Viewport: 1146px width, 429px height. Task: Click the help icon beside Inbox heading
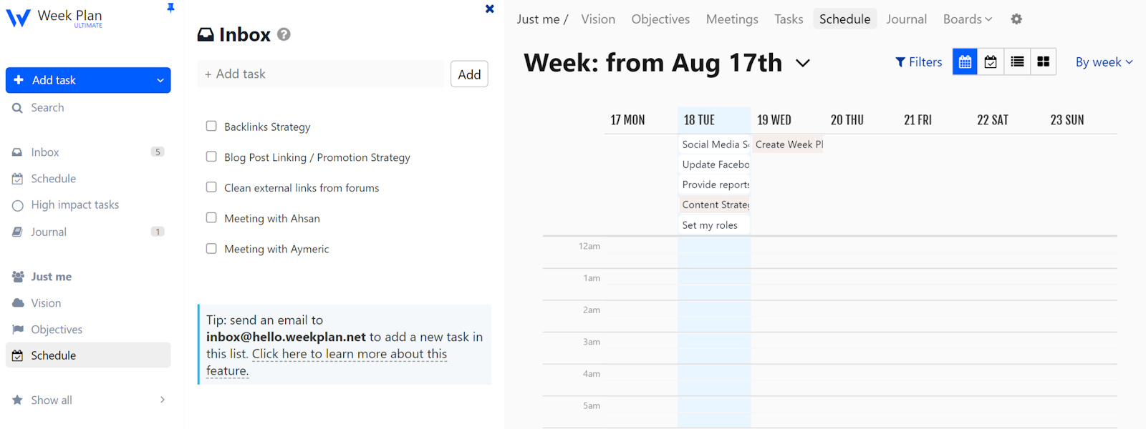tap(284, 34)
